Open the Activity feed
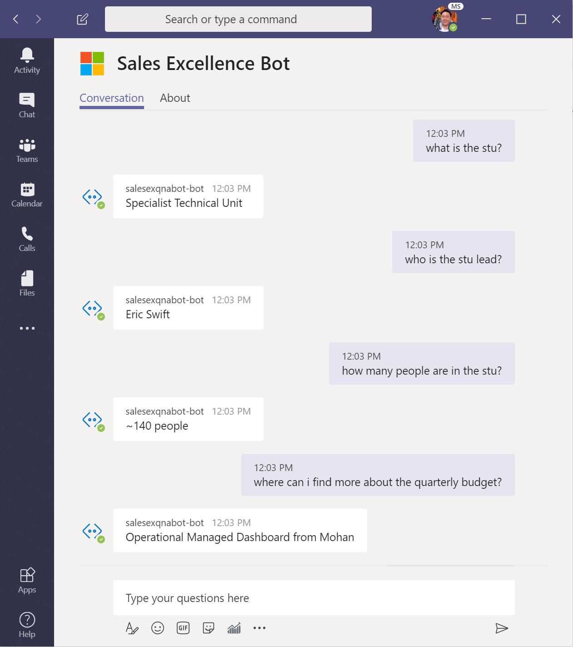Screen dimensions: 573x647 point(27,60)
